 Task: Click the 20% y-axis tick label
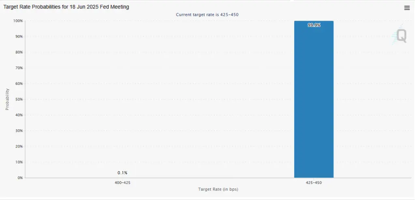(18, 146)
